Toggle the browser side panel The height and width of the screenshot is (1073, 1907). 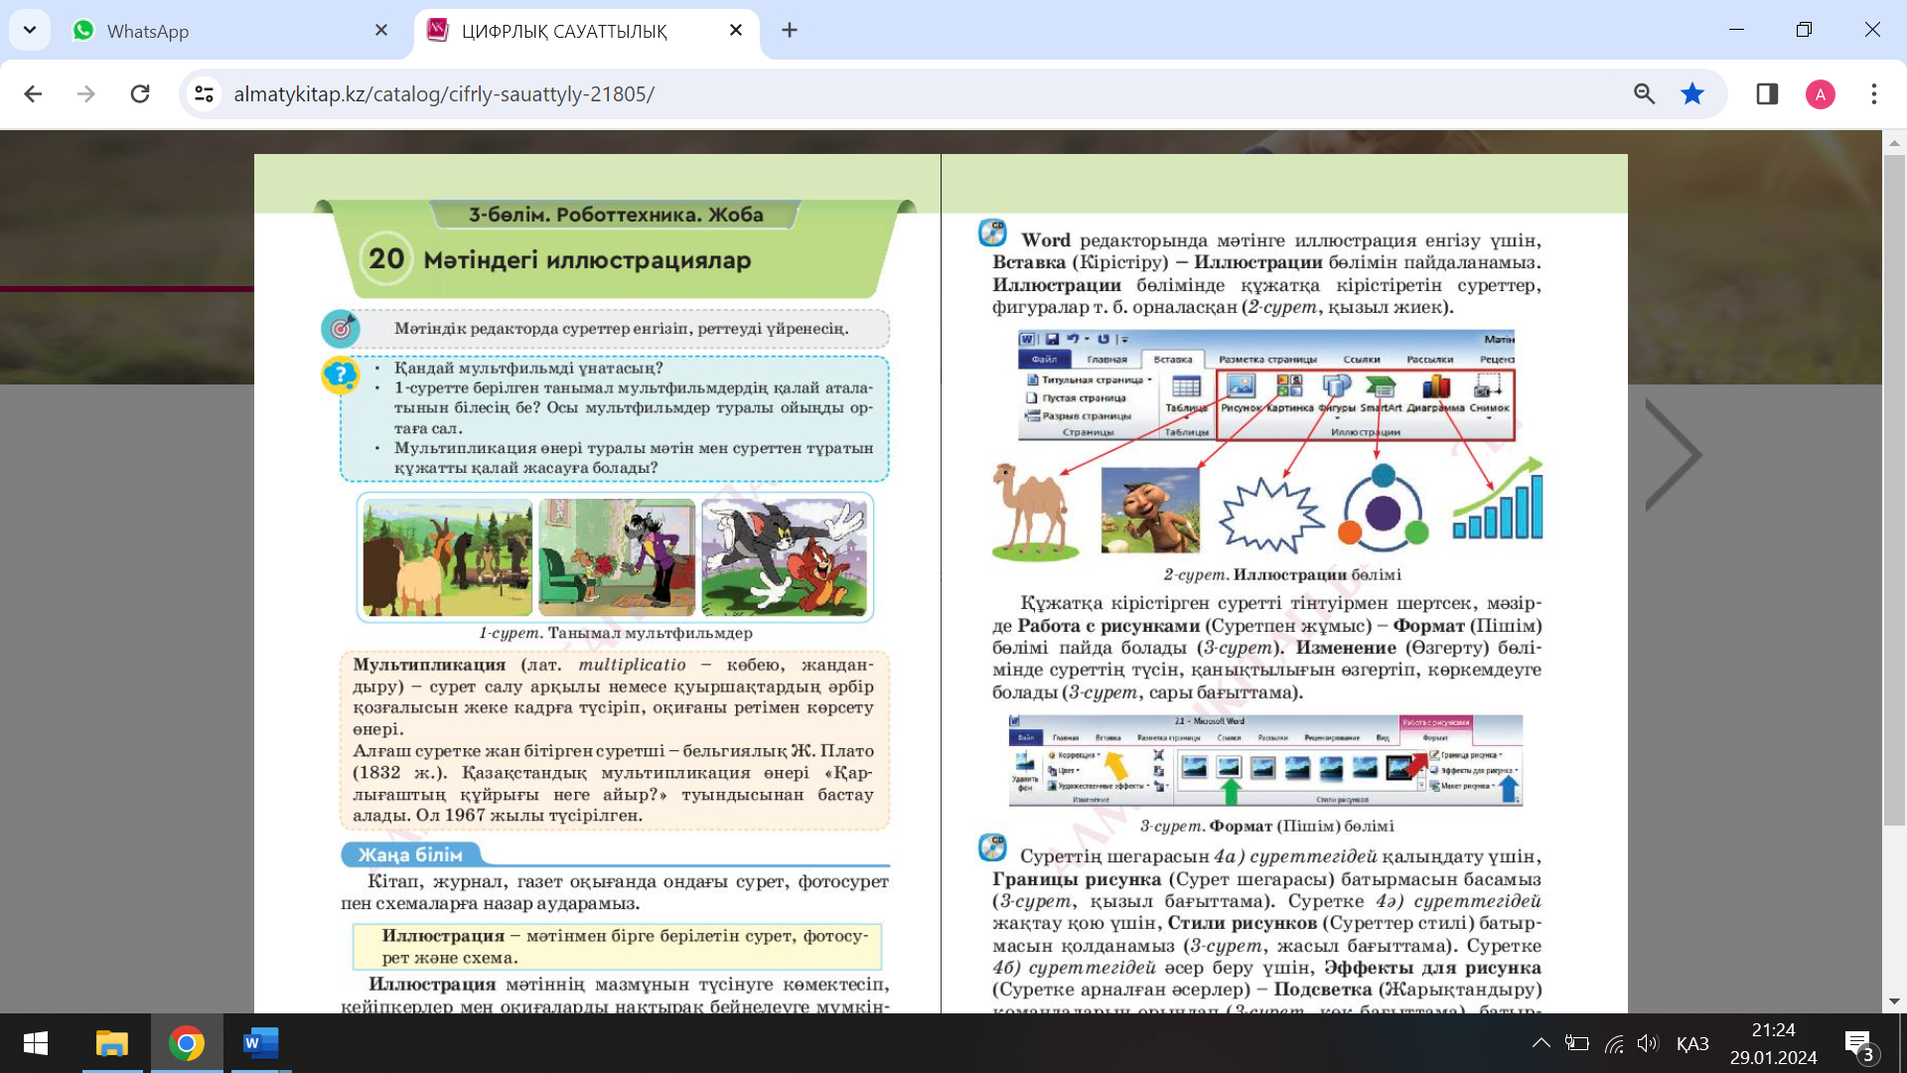tap(1767, 93)
